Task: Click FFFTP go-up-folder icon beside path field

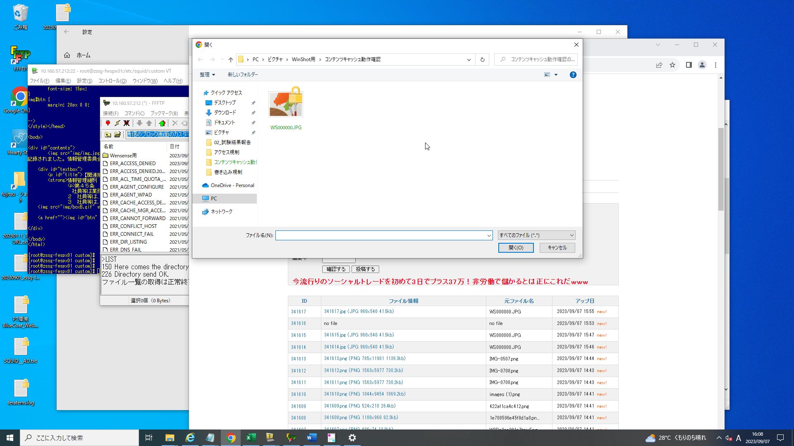Action: point(108,134)
